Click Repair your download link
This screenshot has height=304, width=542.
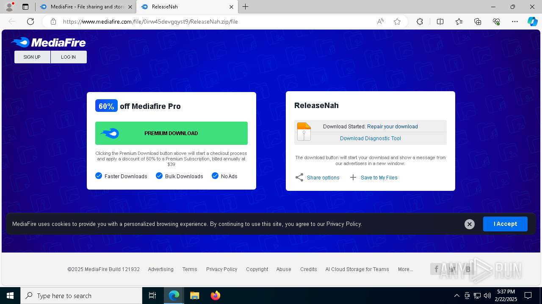tap(393, 127)
